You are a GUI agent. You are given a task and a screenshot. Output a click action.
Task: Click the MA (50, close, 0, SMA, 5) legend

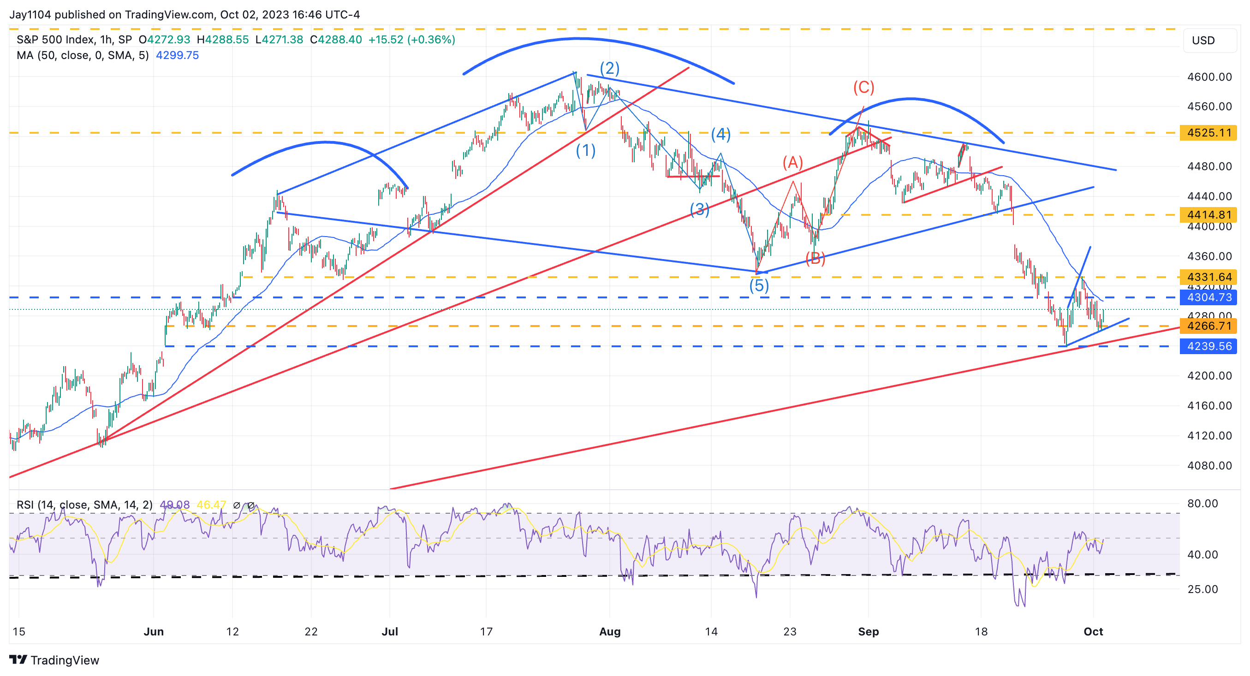(x=83, y=55)
